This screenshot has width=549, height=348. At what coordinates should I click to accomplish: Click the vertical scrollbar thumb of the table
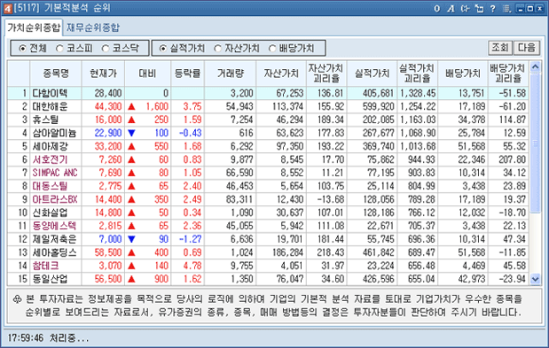(x=535, y=143)
